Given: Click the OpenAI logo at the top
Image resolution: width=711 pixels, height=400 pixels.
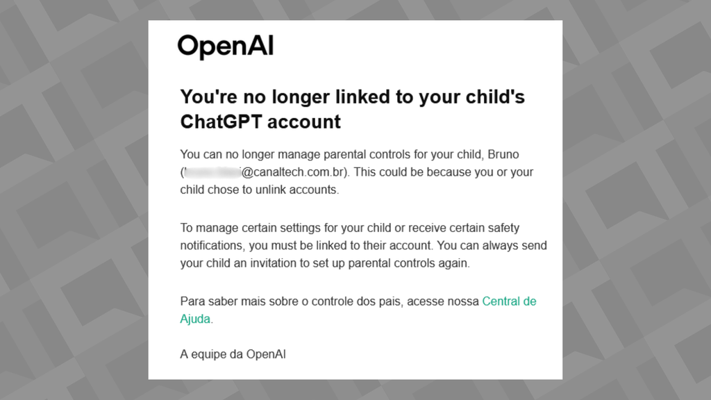Looking at the screenshot, I should coord(226,47).
